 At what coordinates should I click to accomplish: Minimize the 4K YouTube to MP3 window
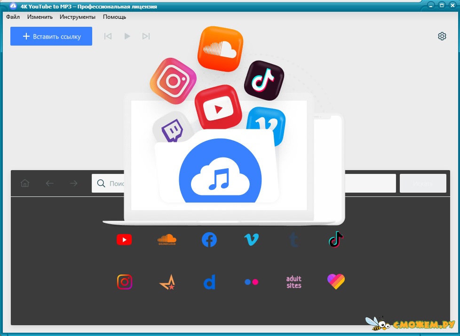[x=431, y=5]
